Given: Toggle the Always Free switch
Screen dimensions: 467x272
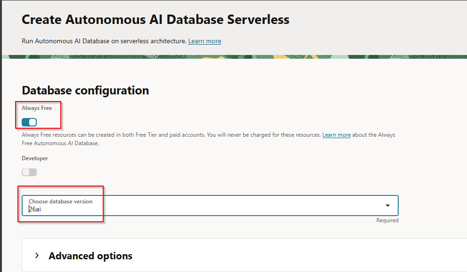Looking at the screenshot, I should [x=29, y=123].
